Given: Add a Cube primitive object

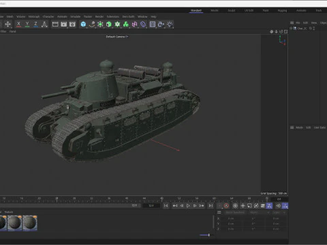Looking at the screenshot, I should click(x=83, y=24).
